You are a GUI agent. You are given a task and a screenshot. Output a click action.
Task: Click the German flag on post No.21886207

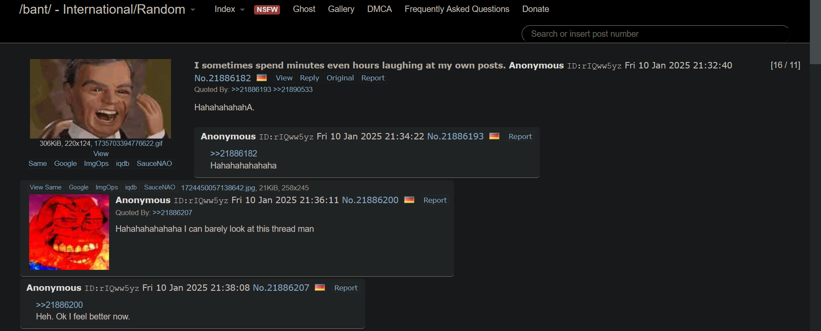pyautogui.click(x=320, y=287)
